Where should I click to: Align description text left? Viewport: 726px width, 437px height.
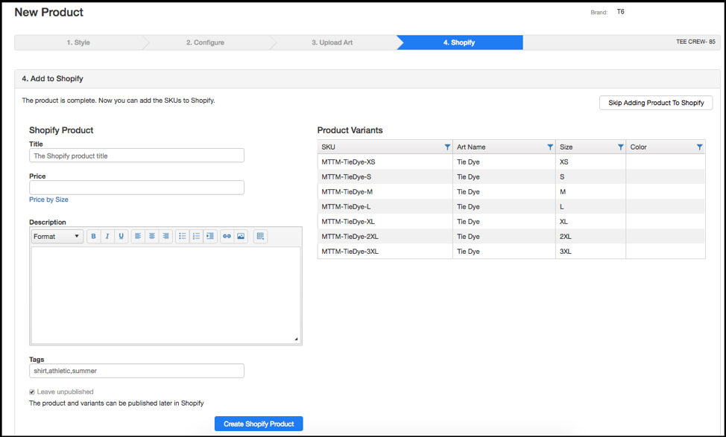click(138, 236)
